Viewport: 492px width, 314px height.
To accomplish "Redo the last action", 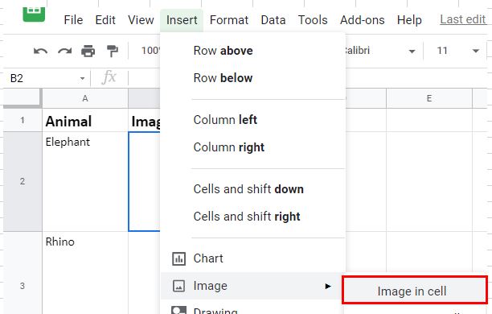I will [x=64, y=51].
